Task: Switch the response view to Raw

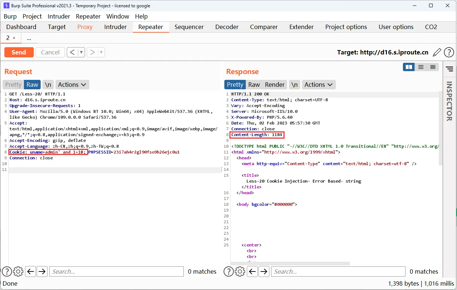Action: (x=254, y=85)
